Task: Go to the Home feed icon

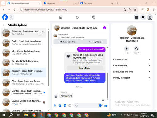Action: (61, 17)
